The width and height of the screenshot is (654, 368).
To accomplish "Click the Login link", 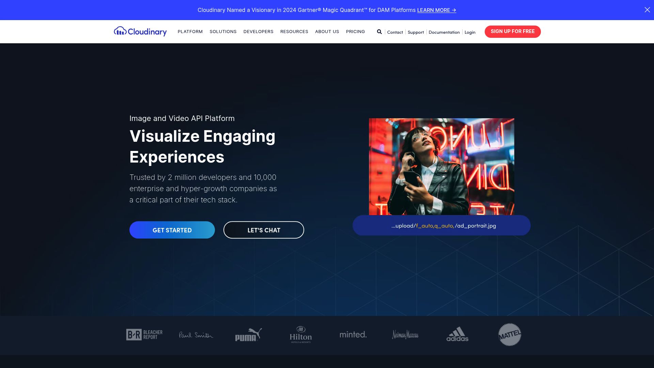I will click(470, 32).
